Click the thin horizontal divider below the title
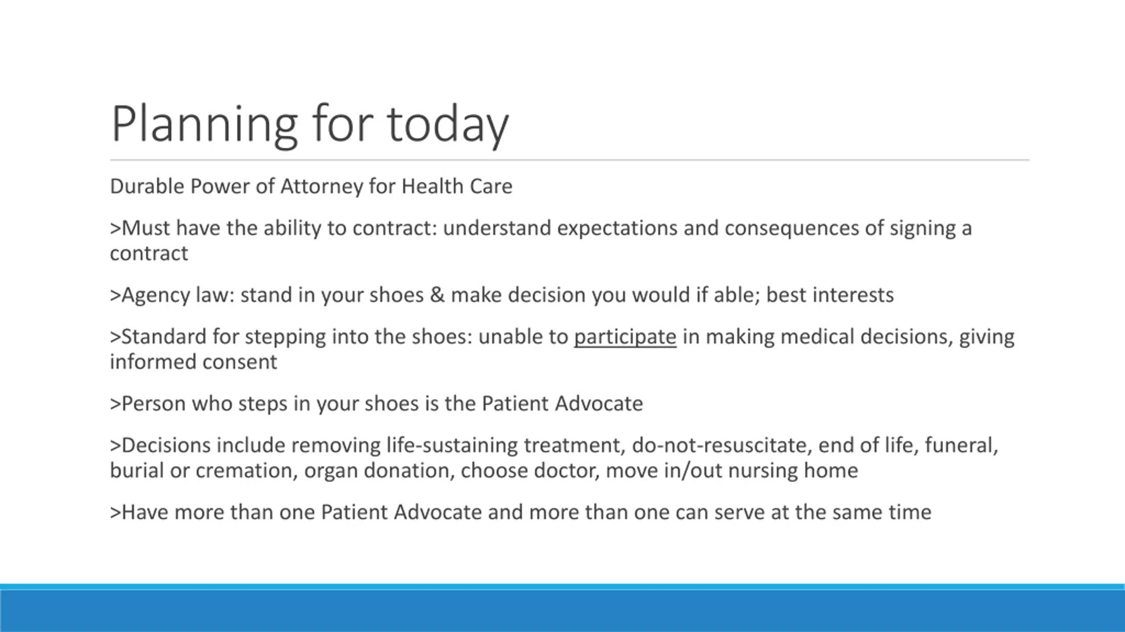1125x632 pixels. click(x=570, y=160)
